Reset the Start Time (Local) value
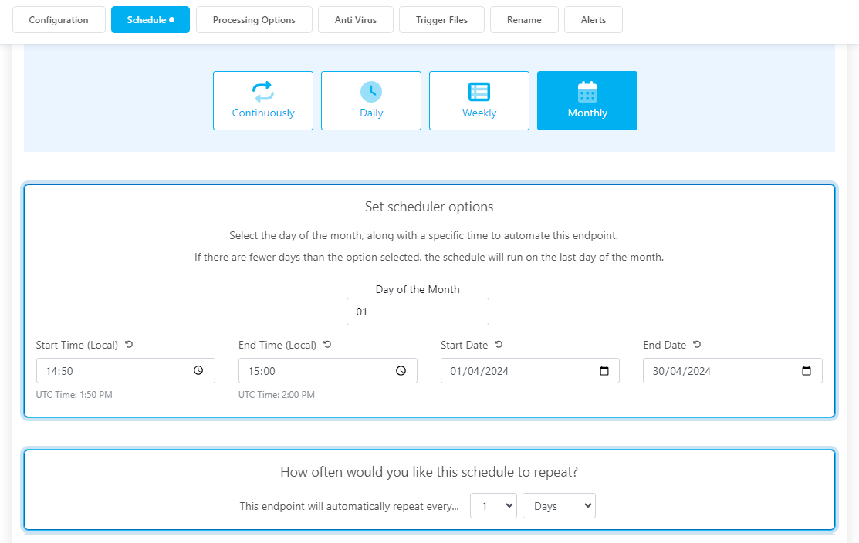 [129, 345]
